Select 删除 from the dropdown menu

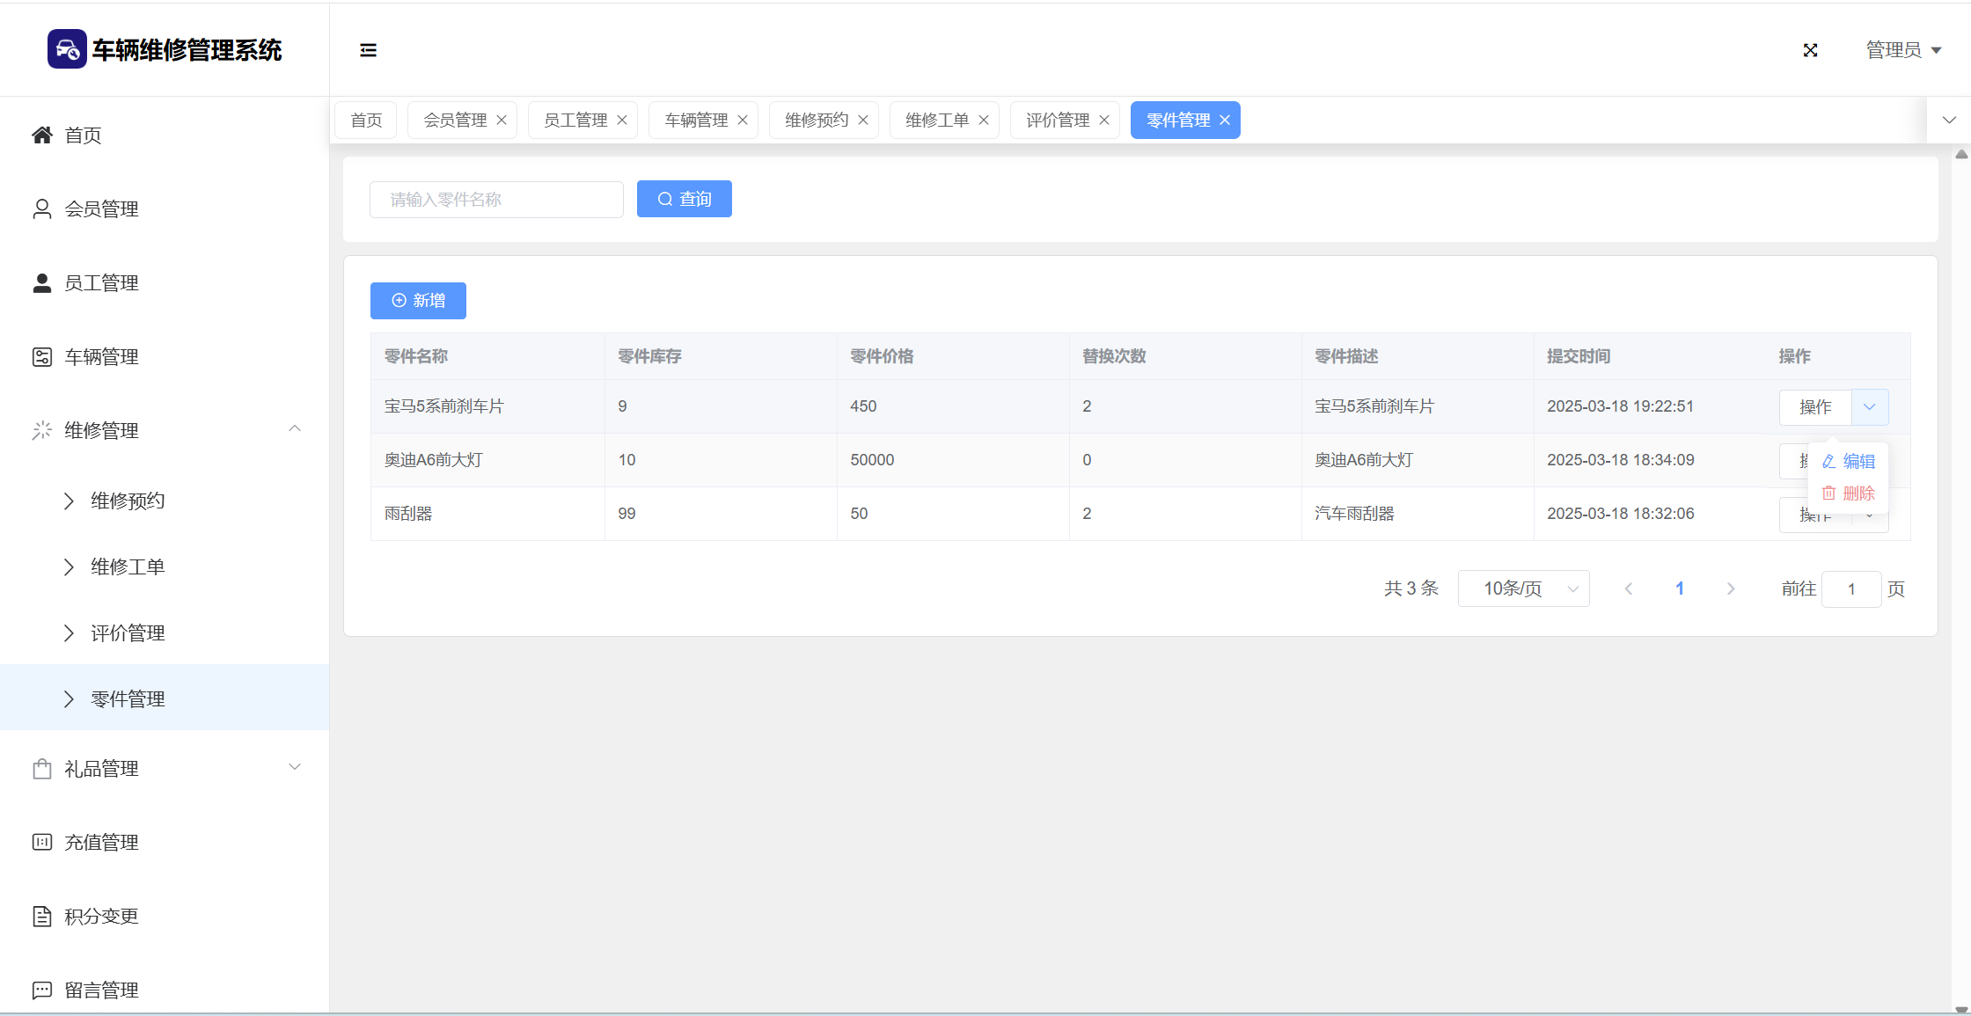pyautogui.click(x=1849, y=493)
